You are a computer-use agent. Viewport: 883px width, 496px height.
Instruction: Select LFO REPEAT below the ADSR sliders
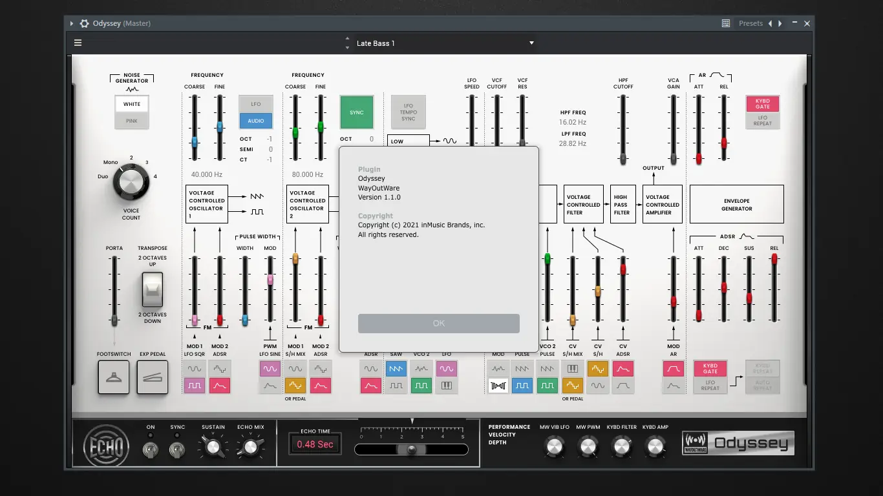coord(710,386)
